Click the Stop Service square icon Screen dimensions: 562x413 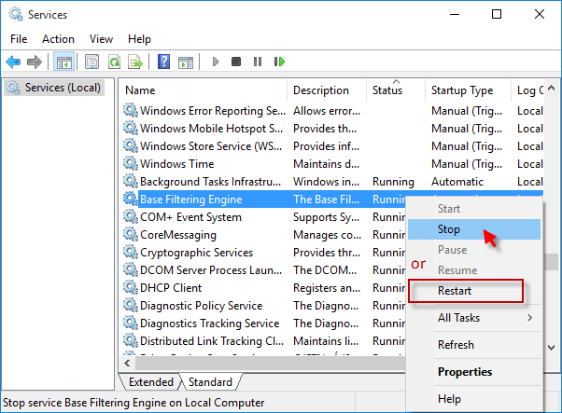(236, 62)
